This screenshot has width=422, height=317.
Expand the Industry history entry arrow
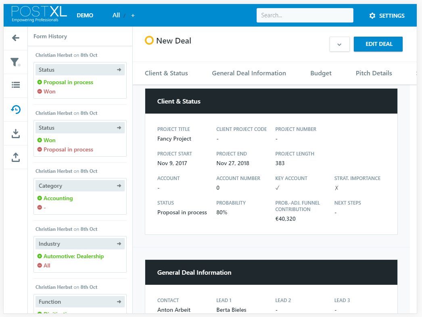point(119,244)
